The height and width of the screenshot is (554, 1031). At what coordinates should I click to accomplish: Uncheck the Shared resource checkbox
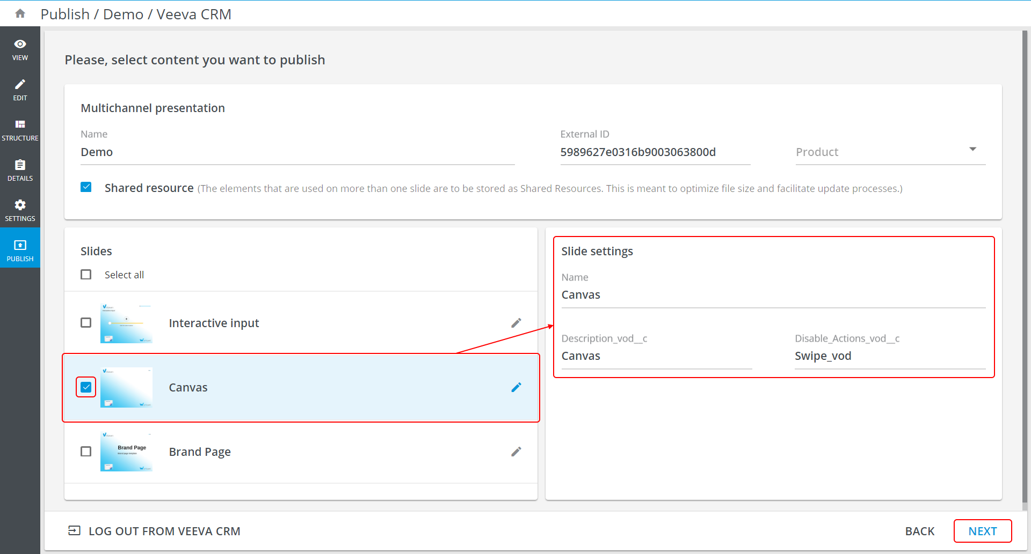(x=86, y=187)
